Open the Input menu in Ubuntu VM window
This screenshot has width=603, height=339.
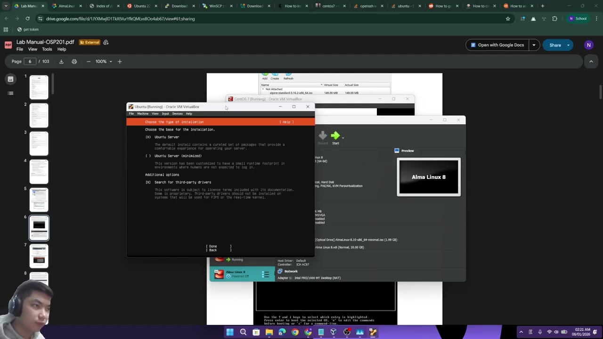165,113
